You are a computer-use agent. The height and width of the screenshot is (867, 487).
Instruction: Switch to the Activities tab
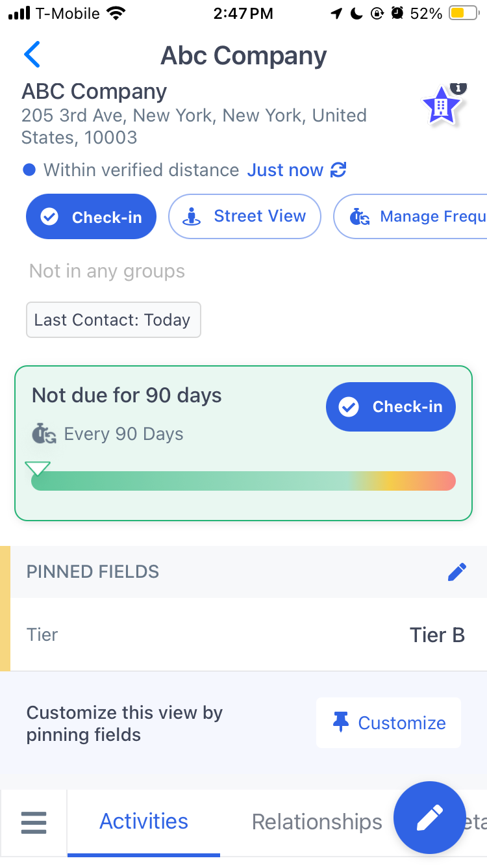[144, 822]
